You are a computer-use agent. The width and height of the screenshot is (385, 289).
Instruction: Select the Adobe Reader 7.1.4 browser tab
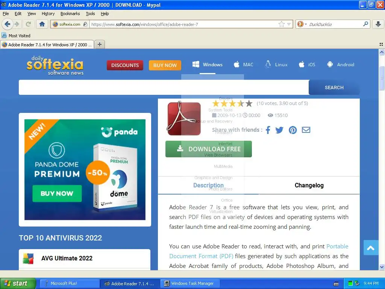[47, 45]
